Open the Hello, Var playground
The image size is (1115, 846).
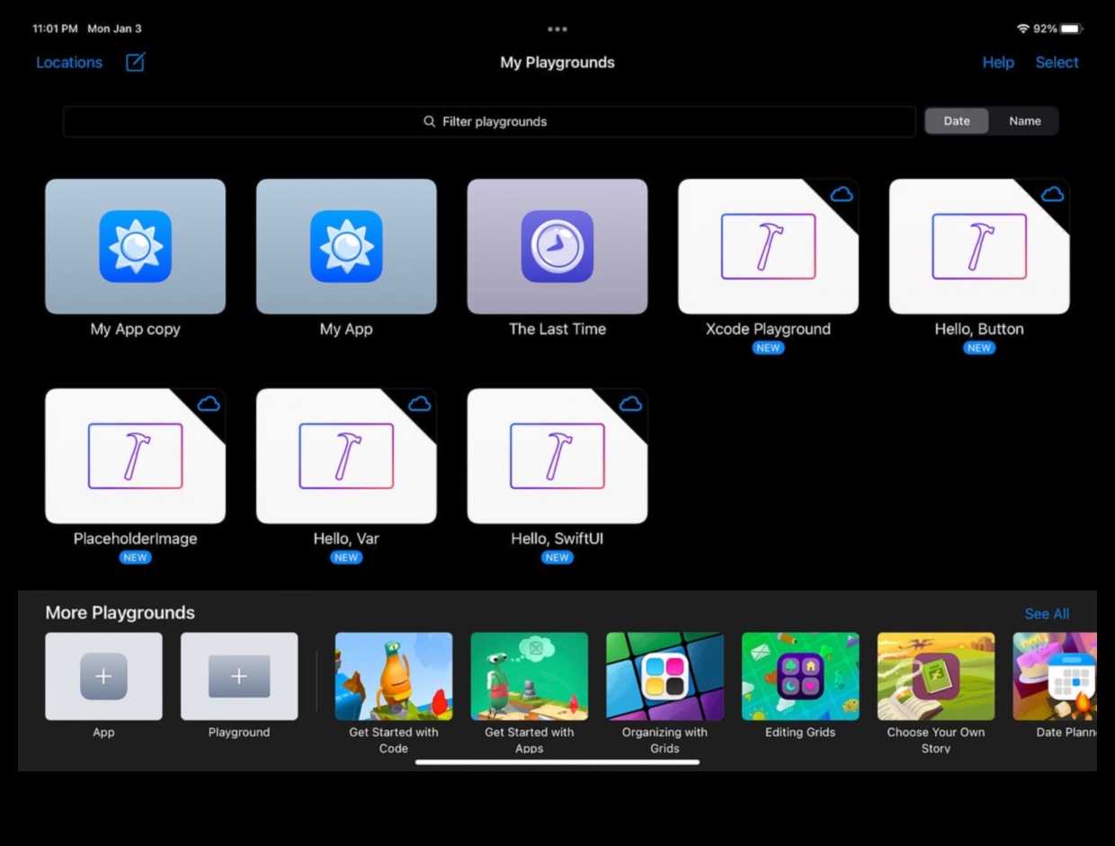[346, 457]
